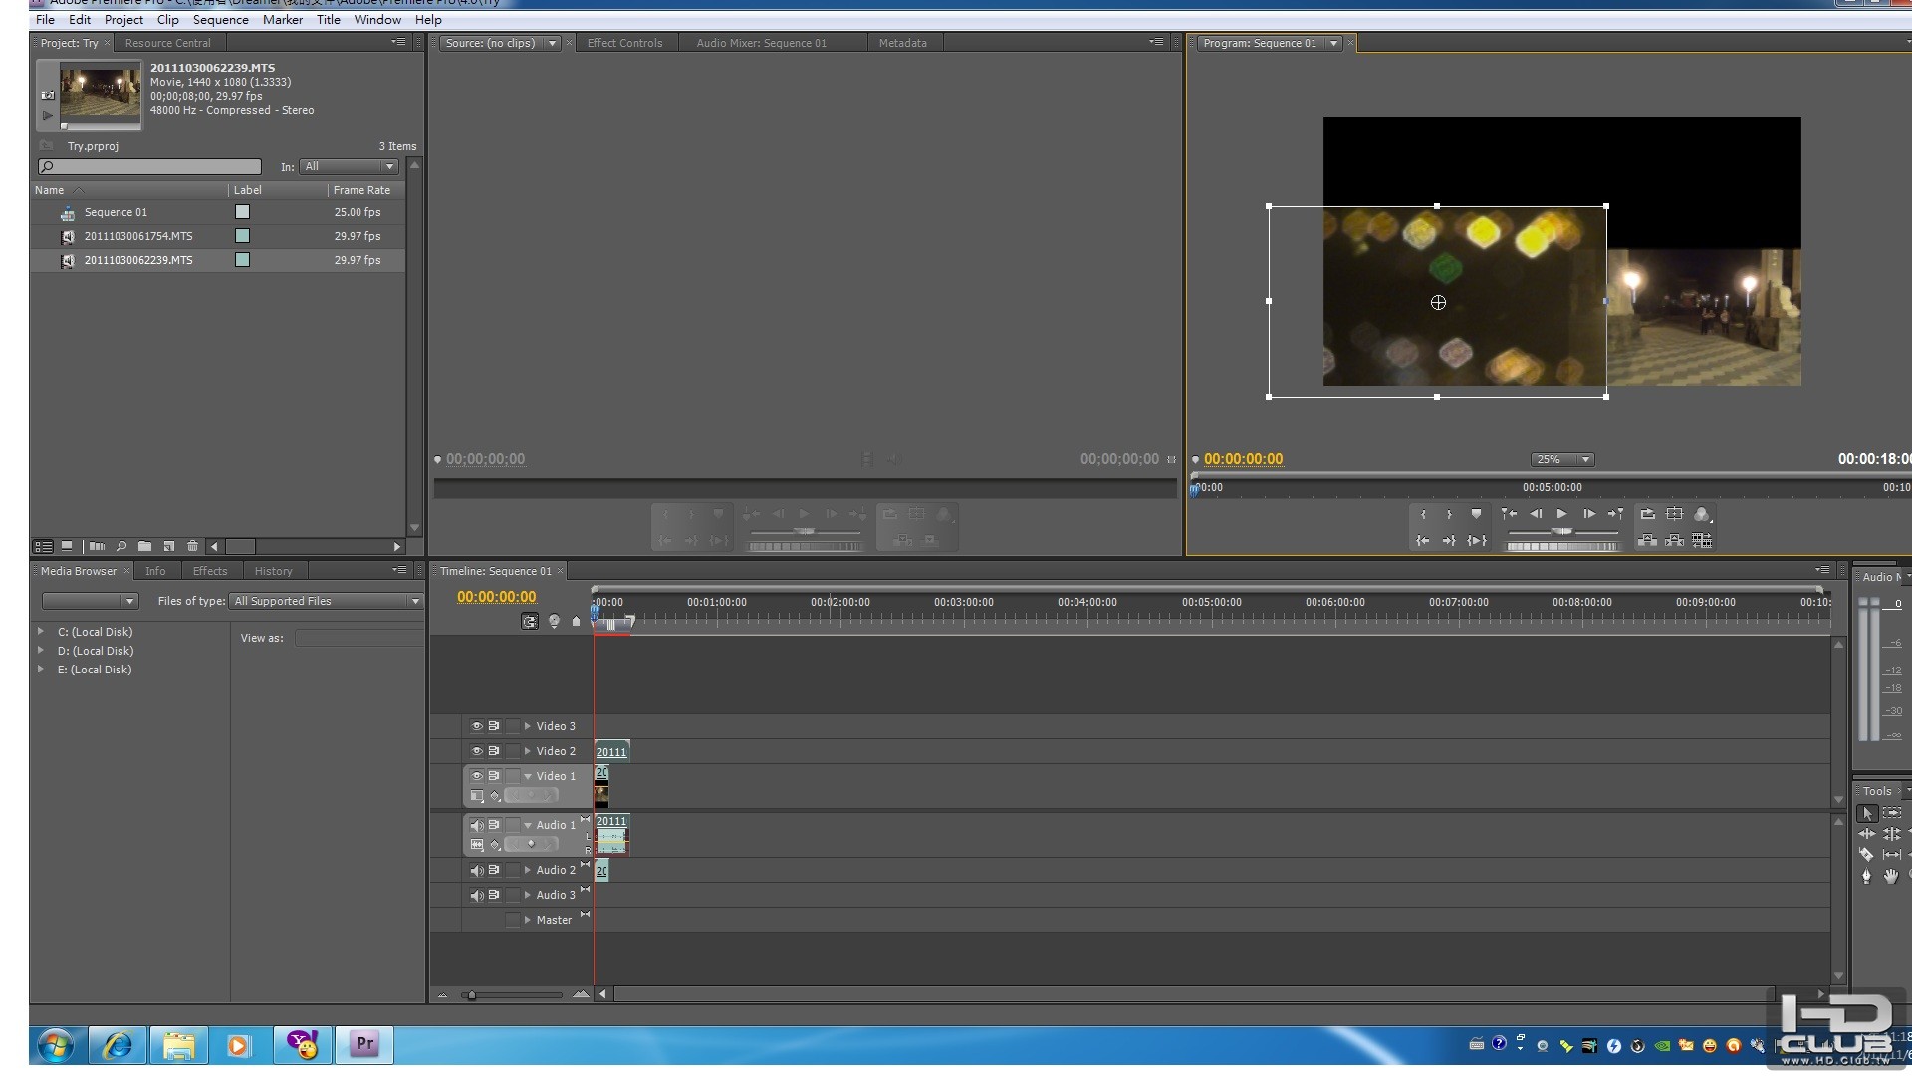Screen dimensions: 1912x1076
Task: Click Export Frame/Loop icon in Program monitor
Action: point(1647,514)
